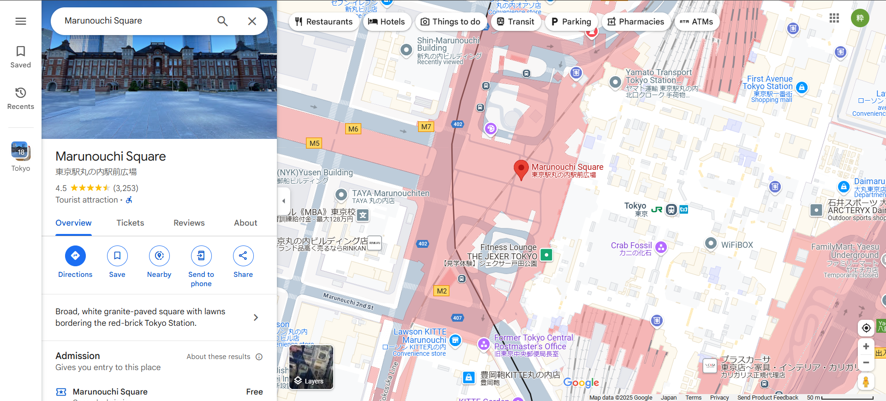The width and height of the screenshot is (886, 401).
Task: Click the Japan region link
Action: [669, 397]
